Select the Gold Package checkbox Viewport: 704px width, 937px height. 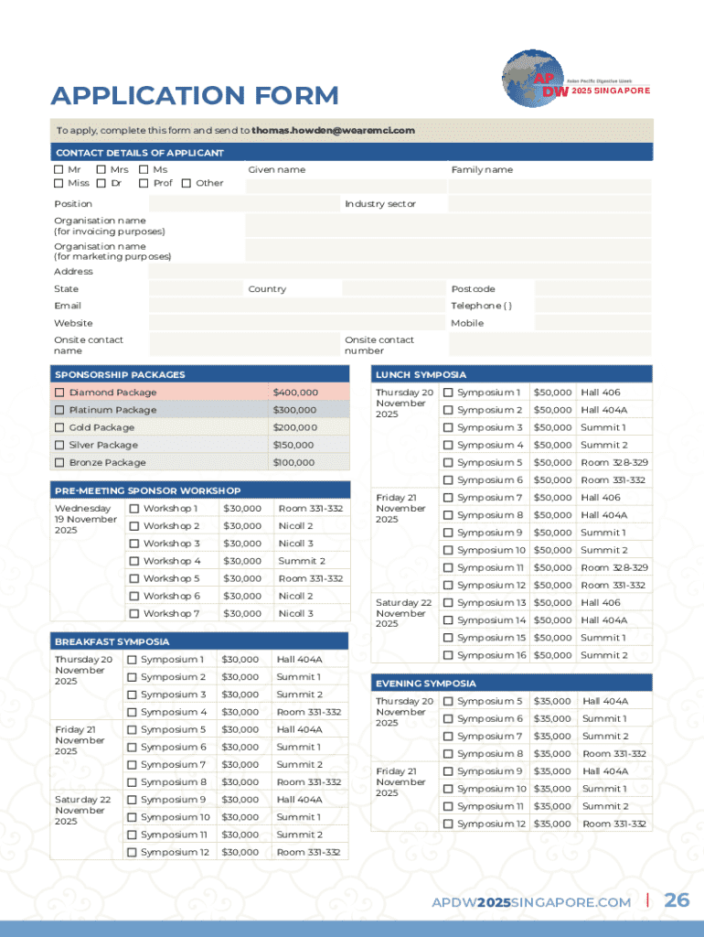59,428
